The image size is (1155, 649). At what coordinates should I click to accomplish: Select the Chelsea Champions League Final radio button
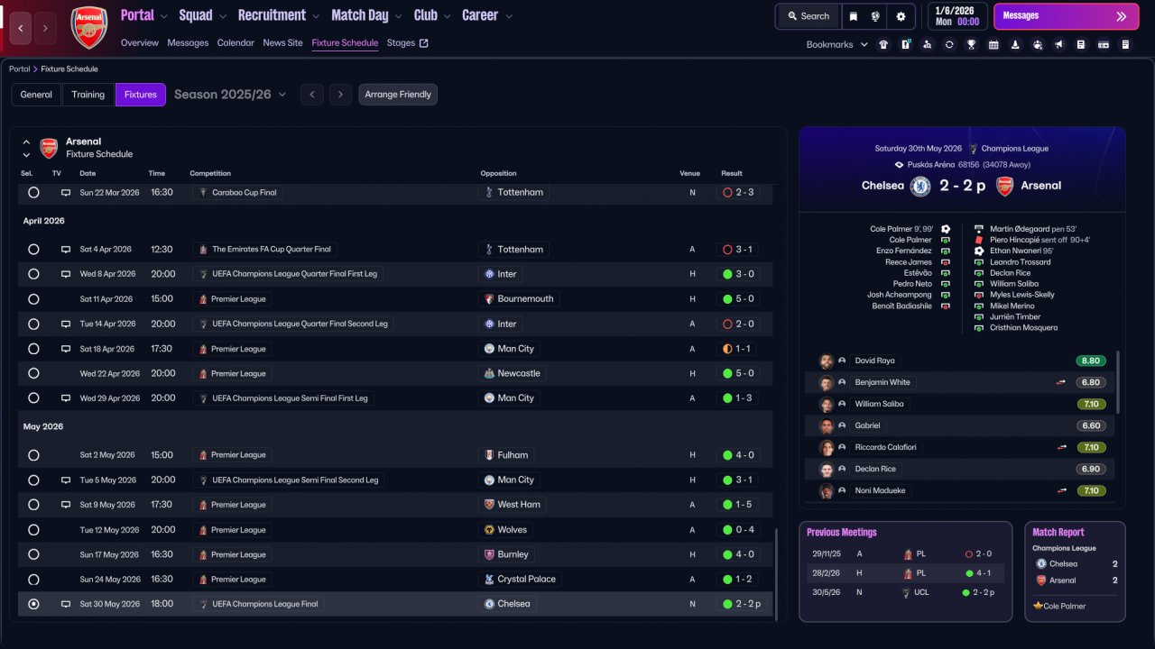33,604
